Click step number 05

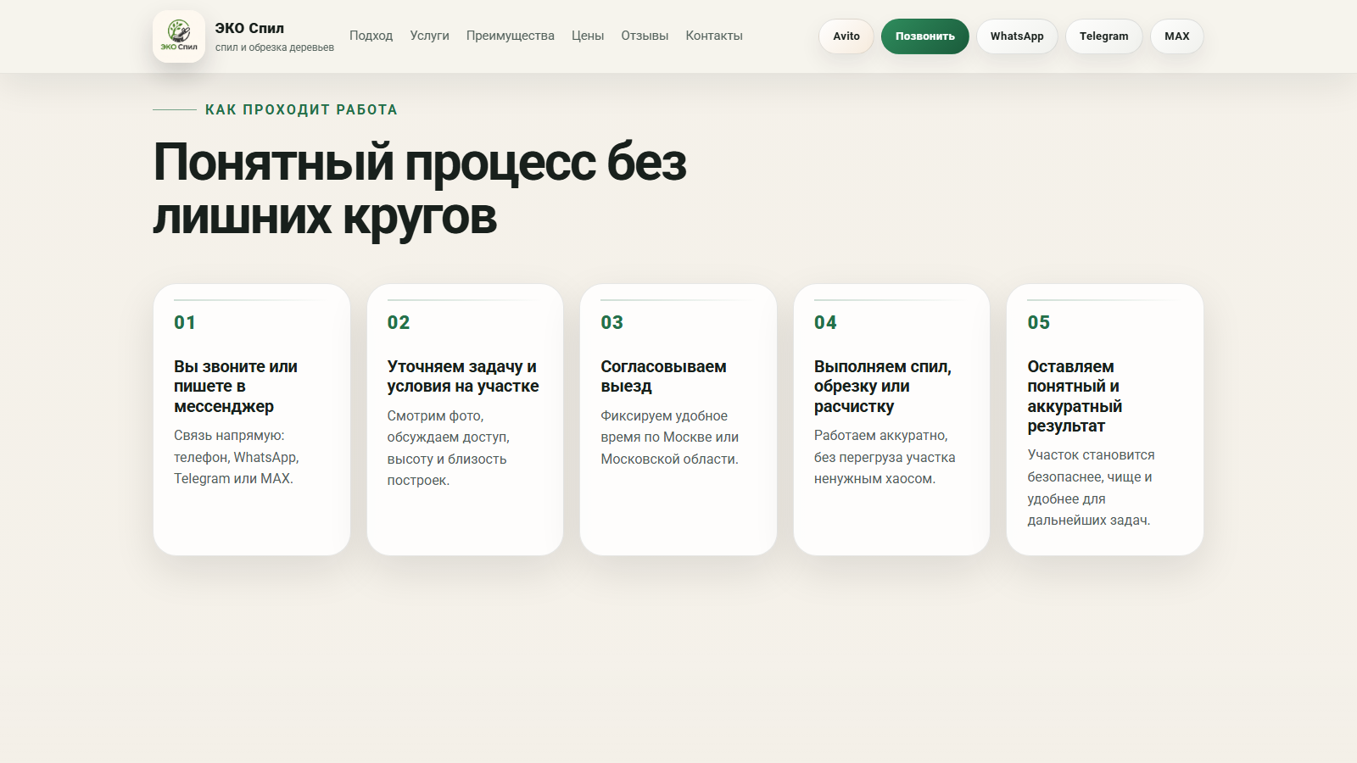tap(1039, 322)
